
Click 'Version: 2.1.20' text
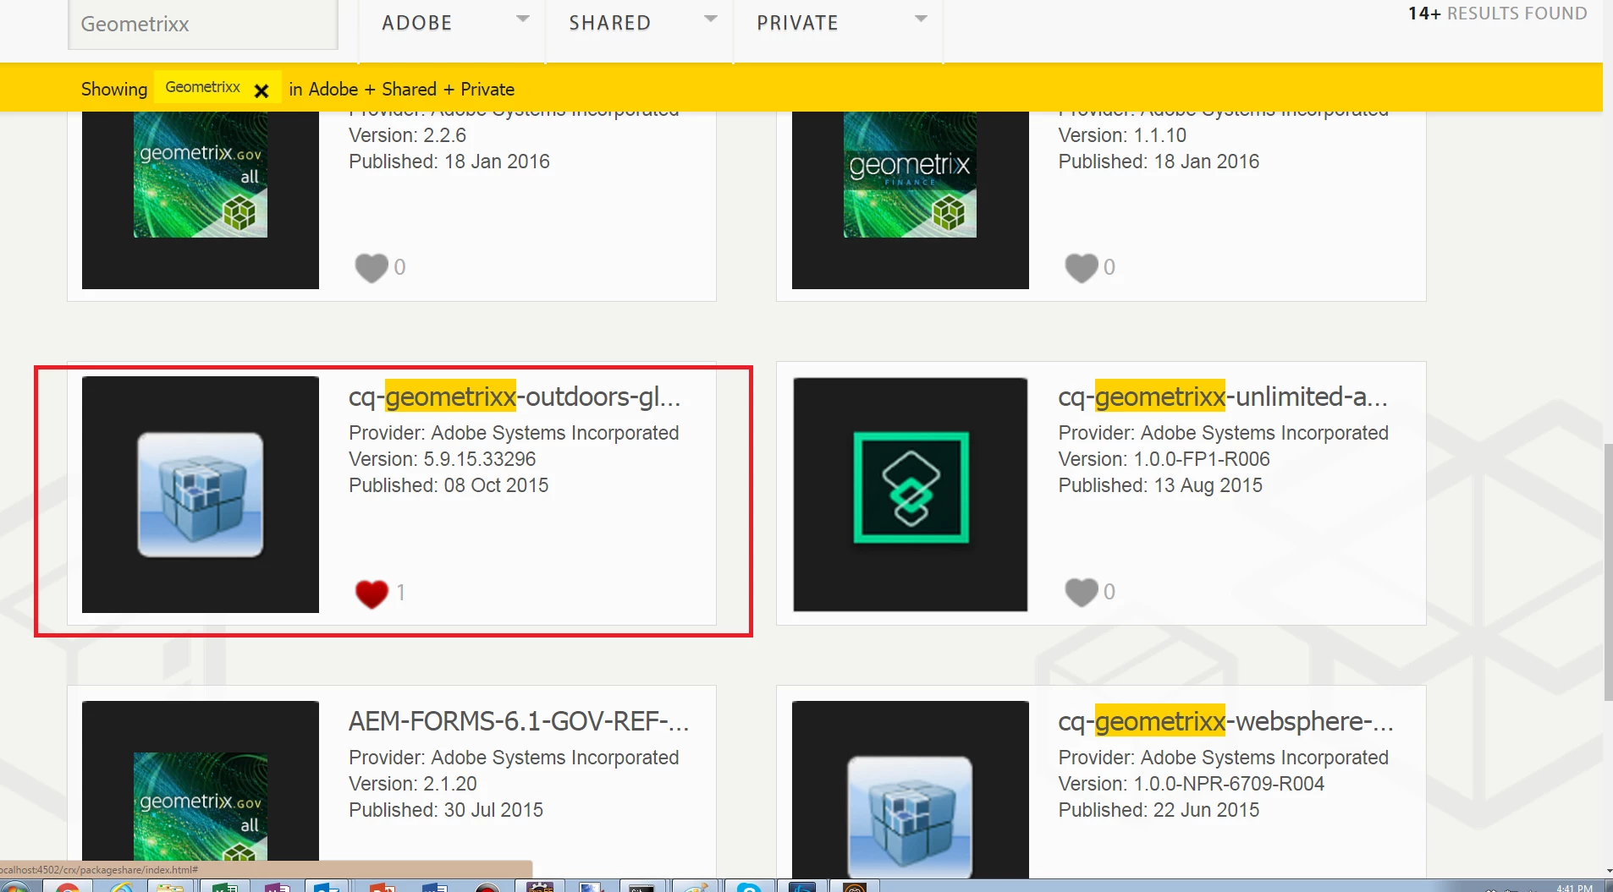(x=413, y=784)
